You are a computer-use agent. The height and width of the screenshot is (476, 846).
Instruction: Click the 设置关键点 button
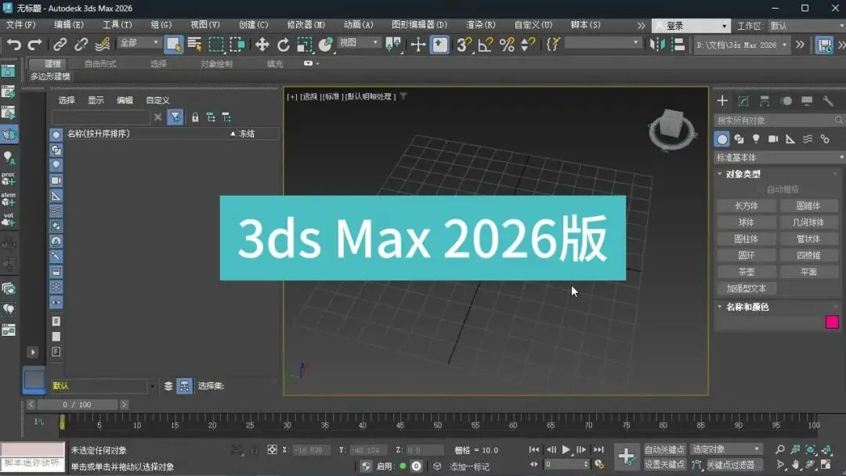coord(665,465)
